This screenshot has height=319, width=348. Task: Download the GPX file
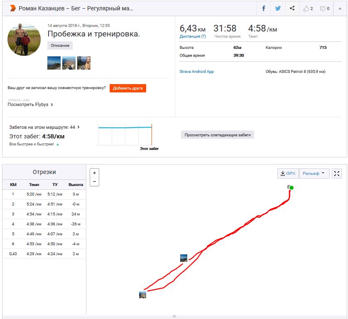point(288,174)
